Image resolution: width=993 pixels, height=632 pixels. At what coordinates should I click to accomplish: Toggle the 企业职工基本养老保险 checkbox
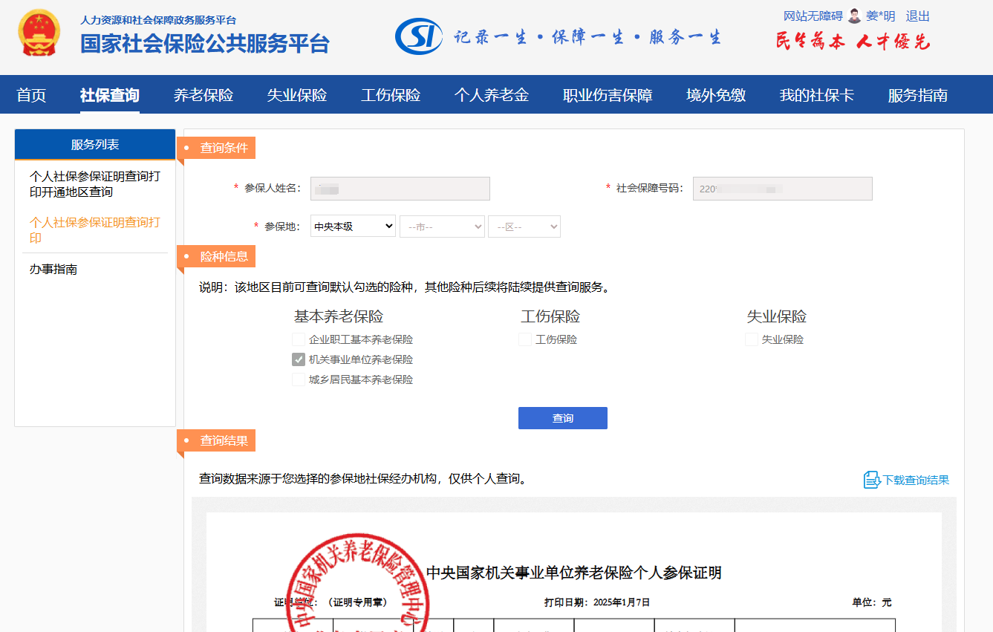point(299,339)
